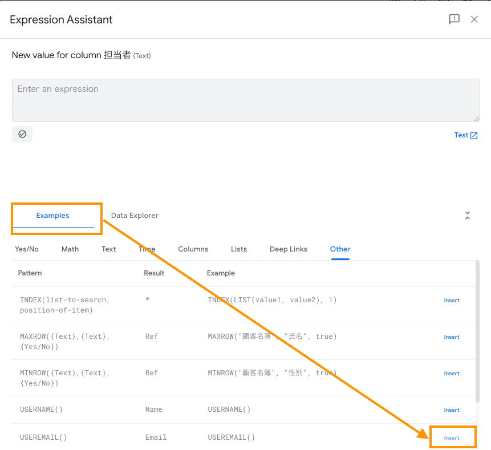
Task: Click the Test link
Action: [465, 135]
